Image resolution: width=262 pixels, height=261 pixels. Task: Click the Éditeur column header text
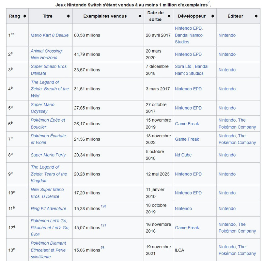coord(235,16)
